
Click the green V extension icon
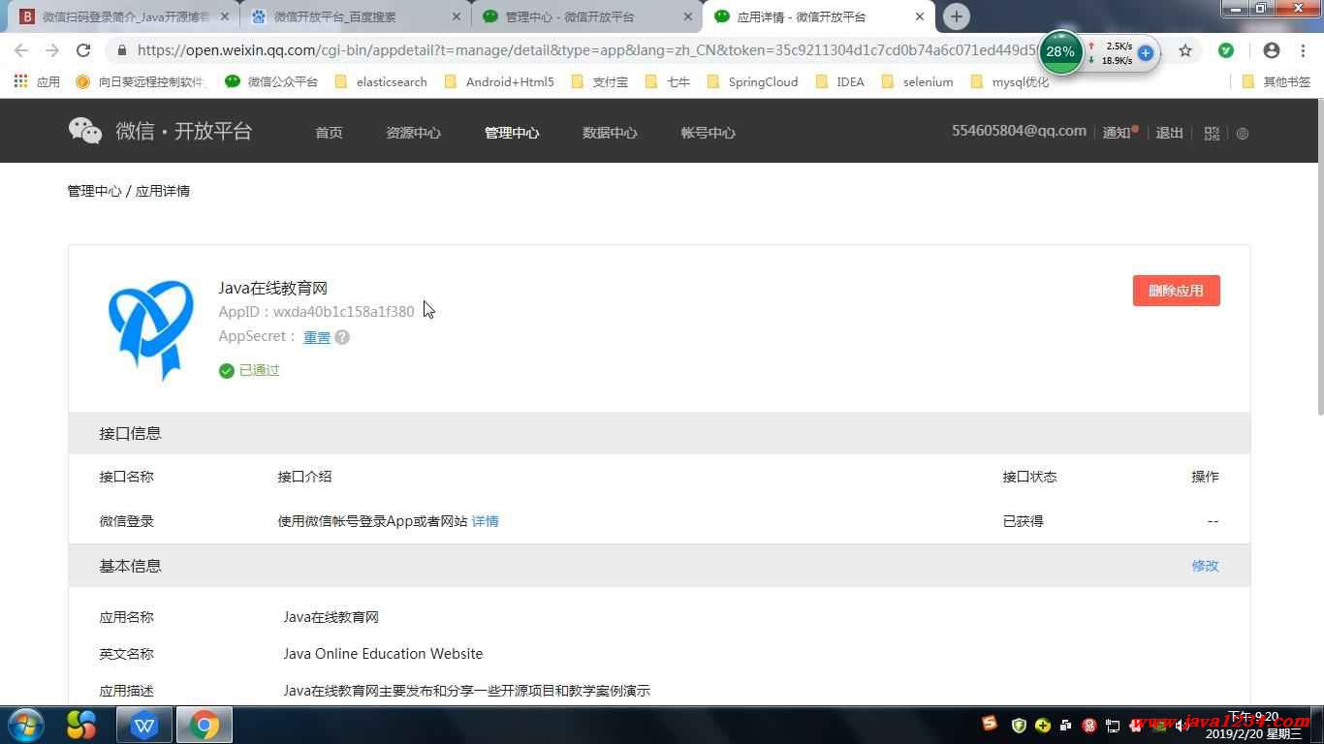coord(1226,50)
